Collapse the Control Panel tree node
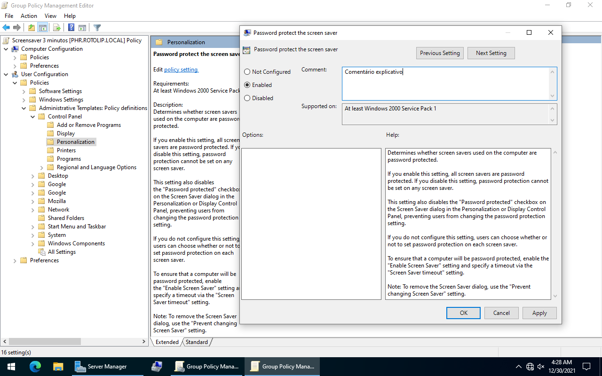 point(33,117)
